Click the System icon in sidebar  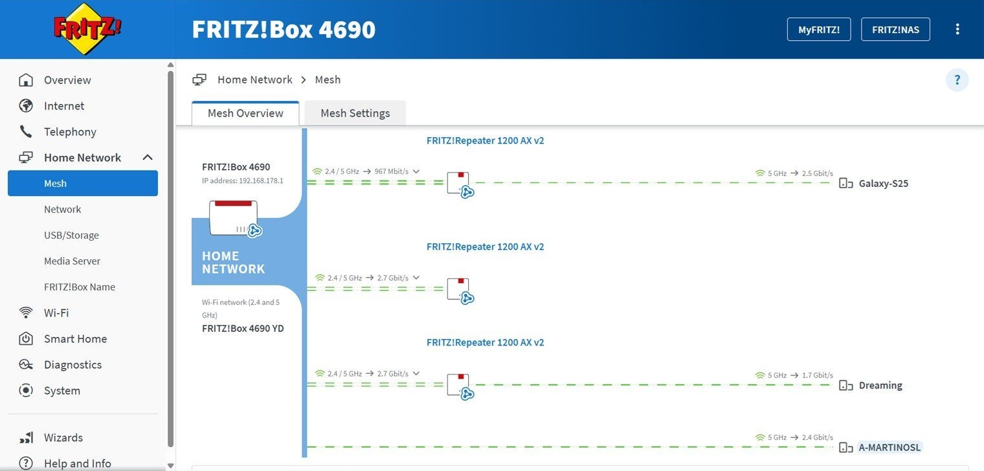click(x=26, y=391)
